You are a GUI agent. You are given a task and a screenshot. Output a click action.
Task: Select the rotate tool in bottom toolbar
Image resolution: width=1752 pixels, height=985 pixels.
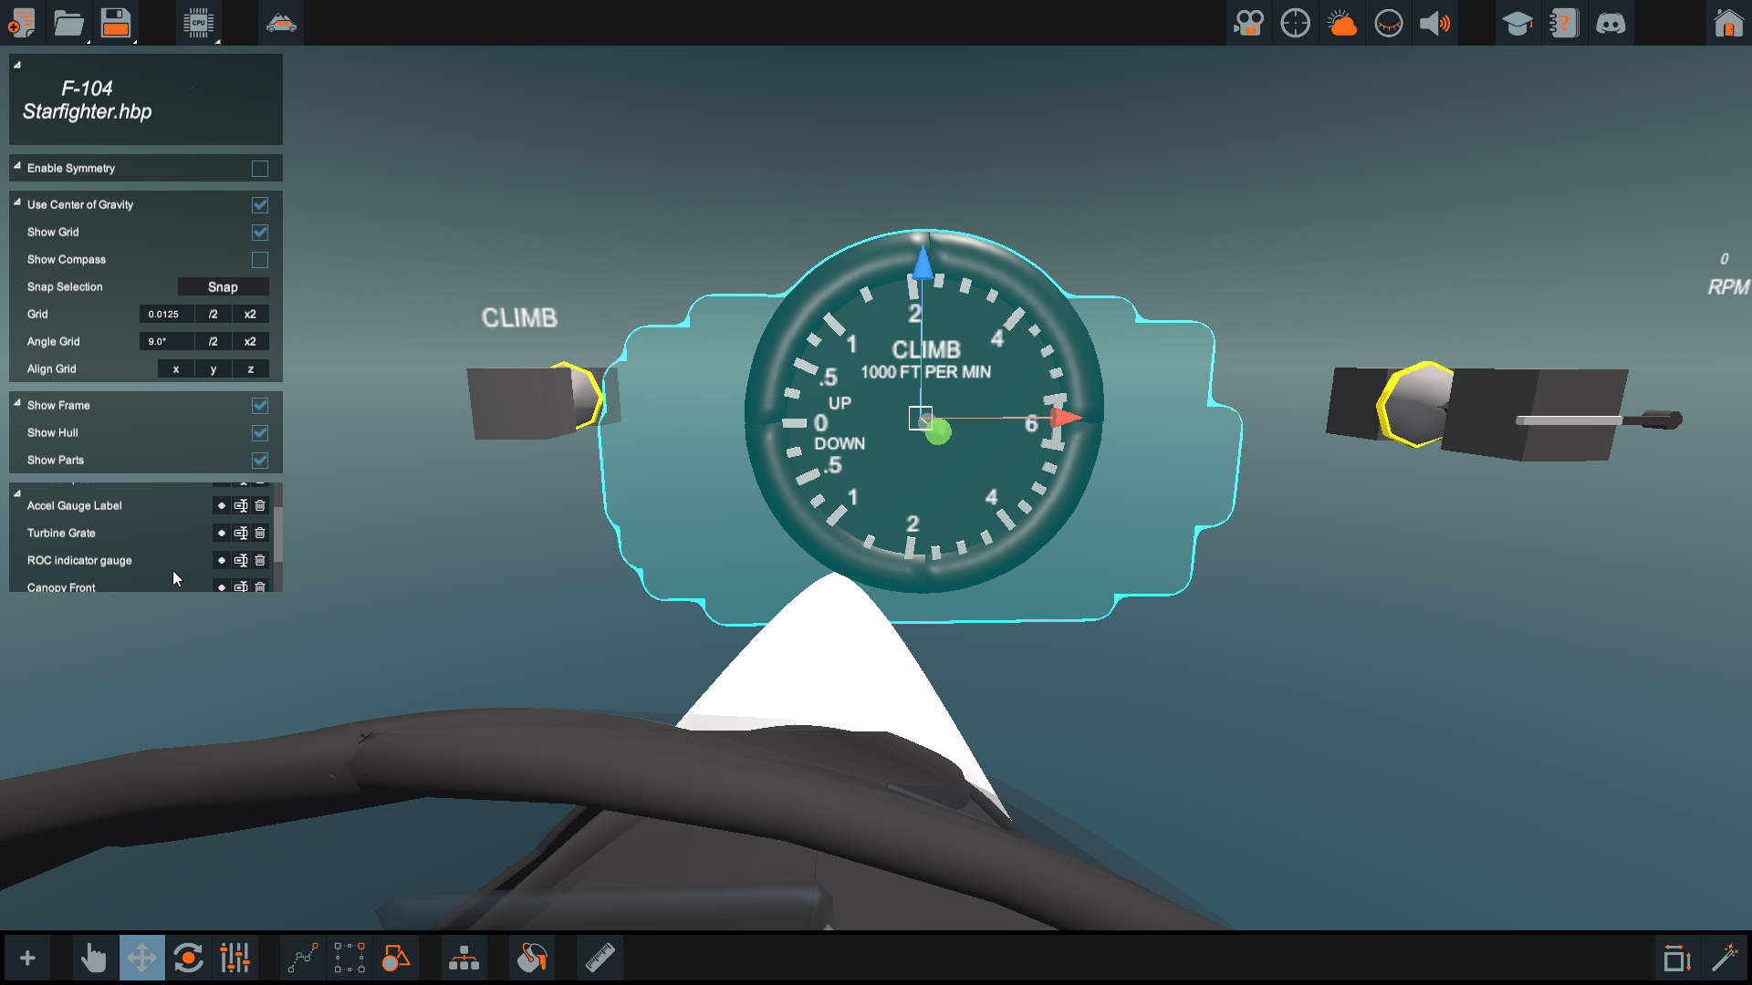[188, 958]
